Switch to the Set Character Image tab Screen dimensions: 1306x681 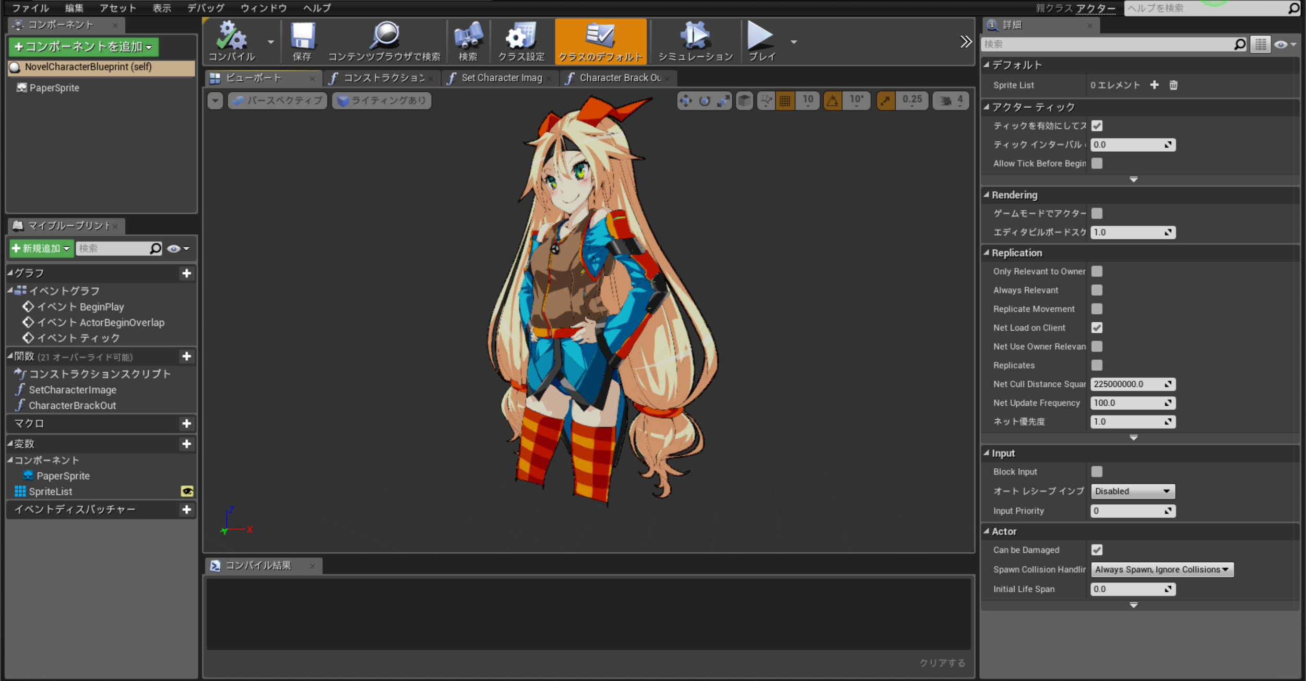500,78
